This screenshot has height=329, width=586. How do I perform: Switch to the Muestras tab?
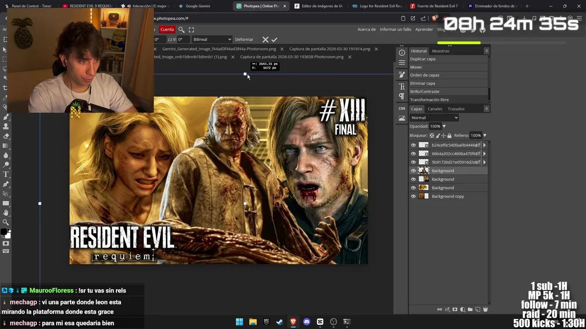click(440, 51)
